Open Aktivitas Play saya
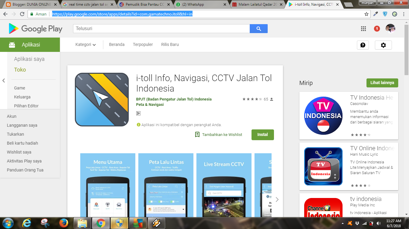The height and width of the screenshot is (229, 409). coord(24,161)
